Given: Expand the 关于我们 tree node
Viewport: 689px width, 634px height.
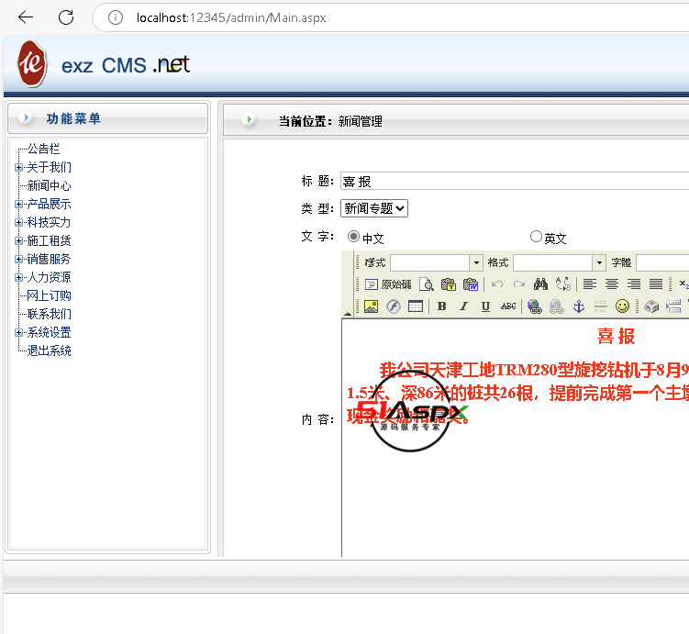Looking at the screenshot, I should pos(18,167).
